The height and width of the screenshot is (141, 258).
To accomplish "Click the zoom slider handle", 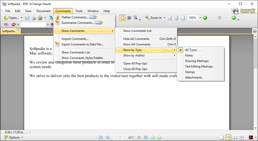I will click(219, 18).
